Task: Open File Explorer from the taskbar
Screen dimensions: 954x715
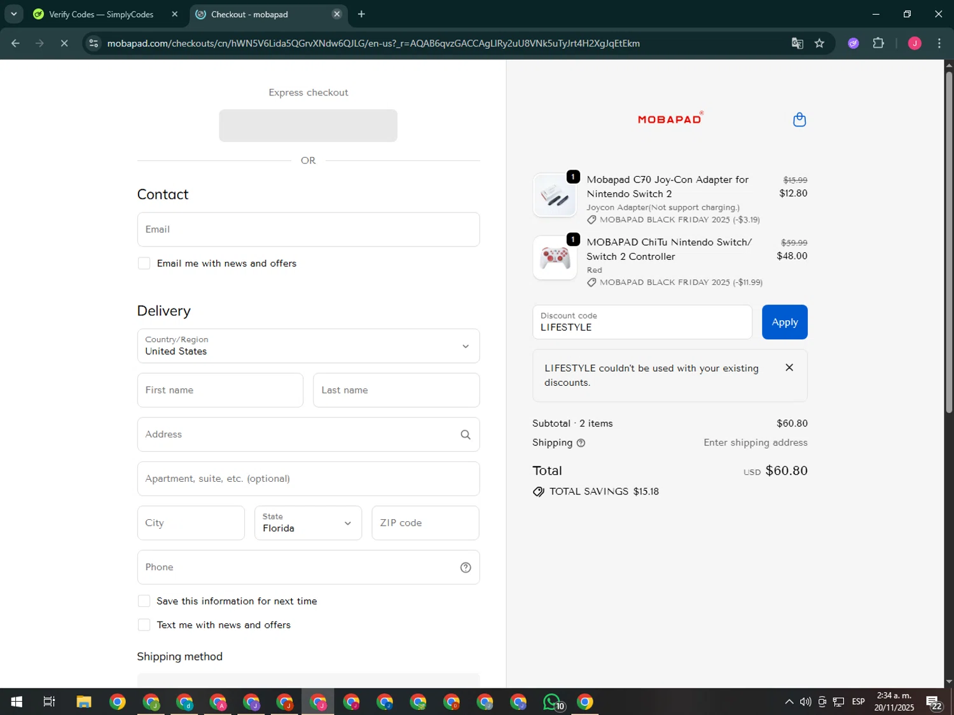Action: click(84, 702)
